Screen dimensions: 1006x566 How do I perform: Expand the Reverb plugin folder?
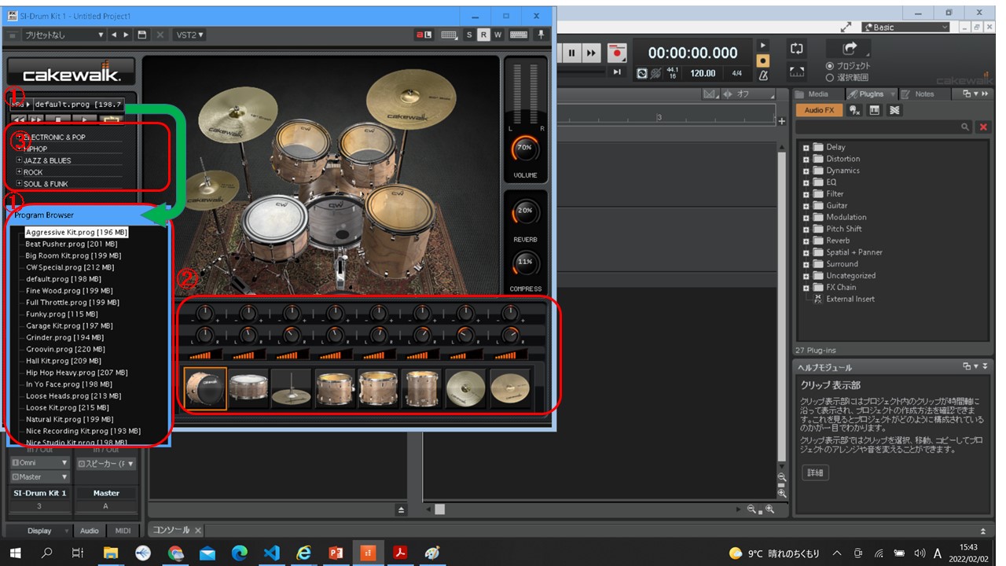tap(806, 241)
